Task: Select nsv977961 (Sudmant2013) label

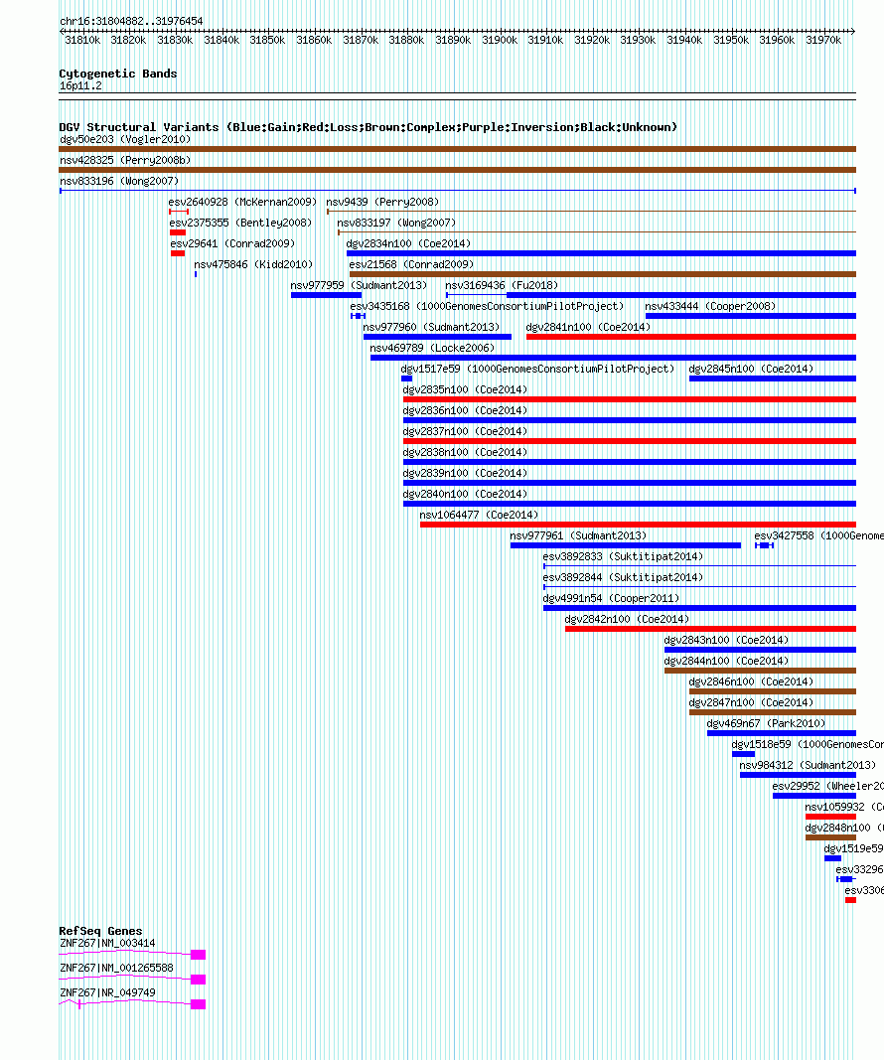Action: [578, 536]
